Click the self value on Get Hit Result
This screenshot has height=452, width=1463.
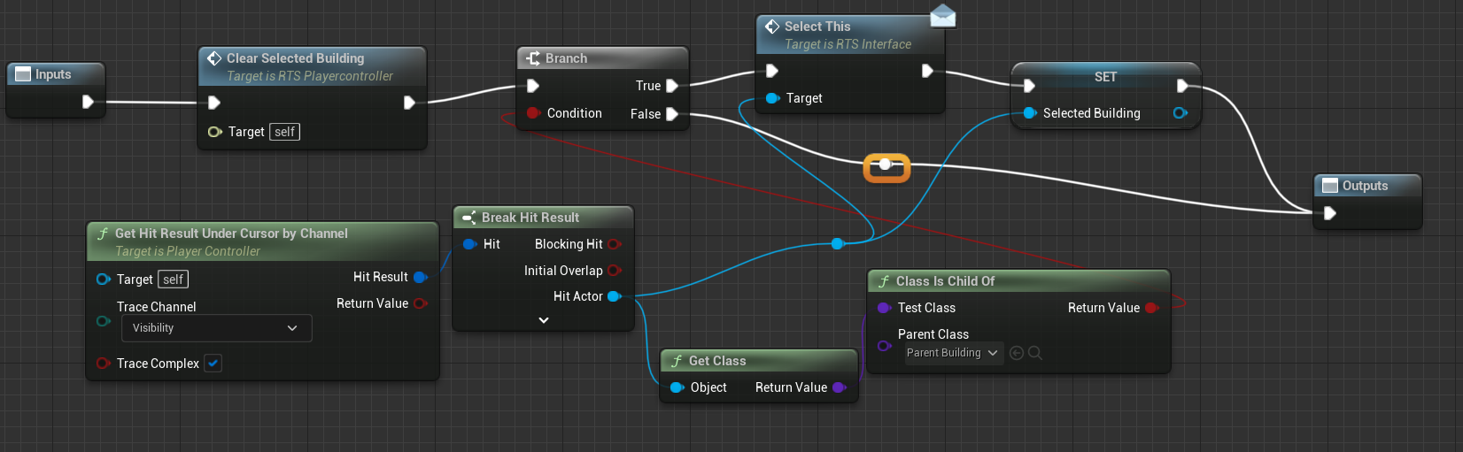pyautogui.click(x=173, y=280)
